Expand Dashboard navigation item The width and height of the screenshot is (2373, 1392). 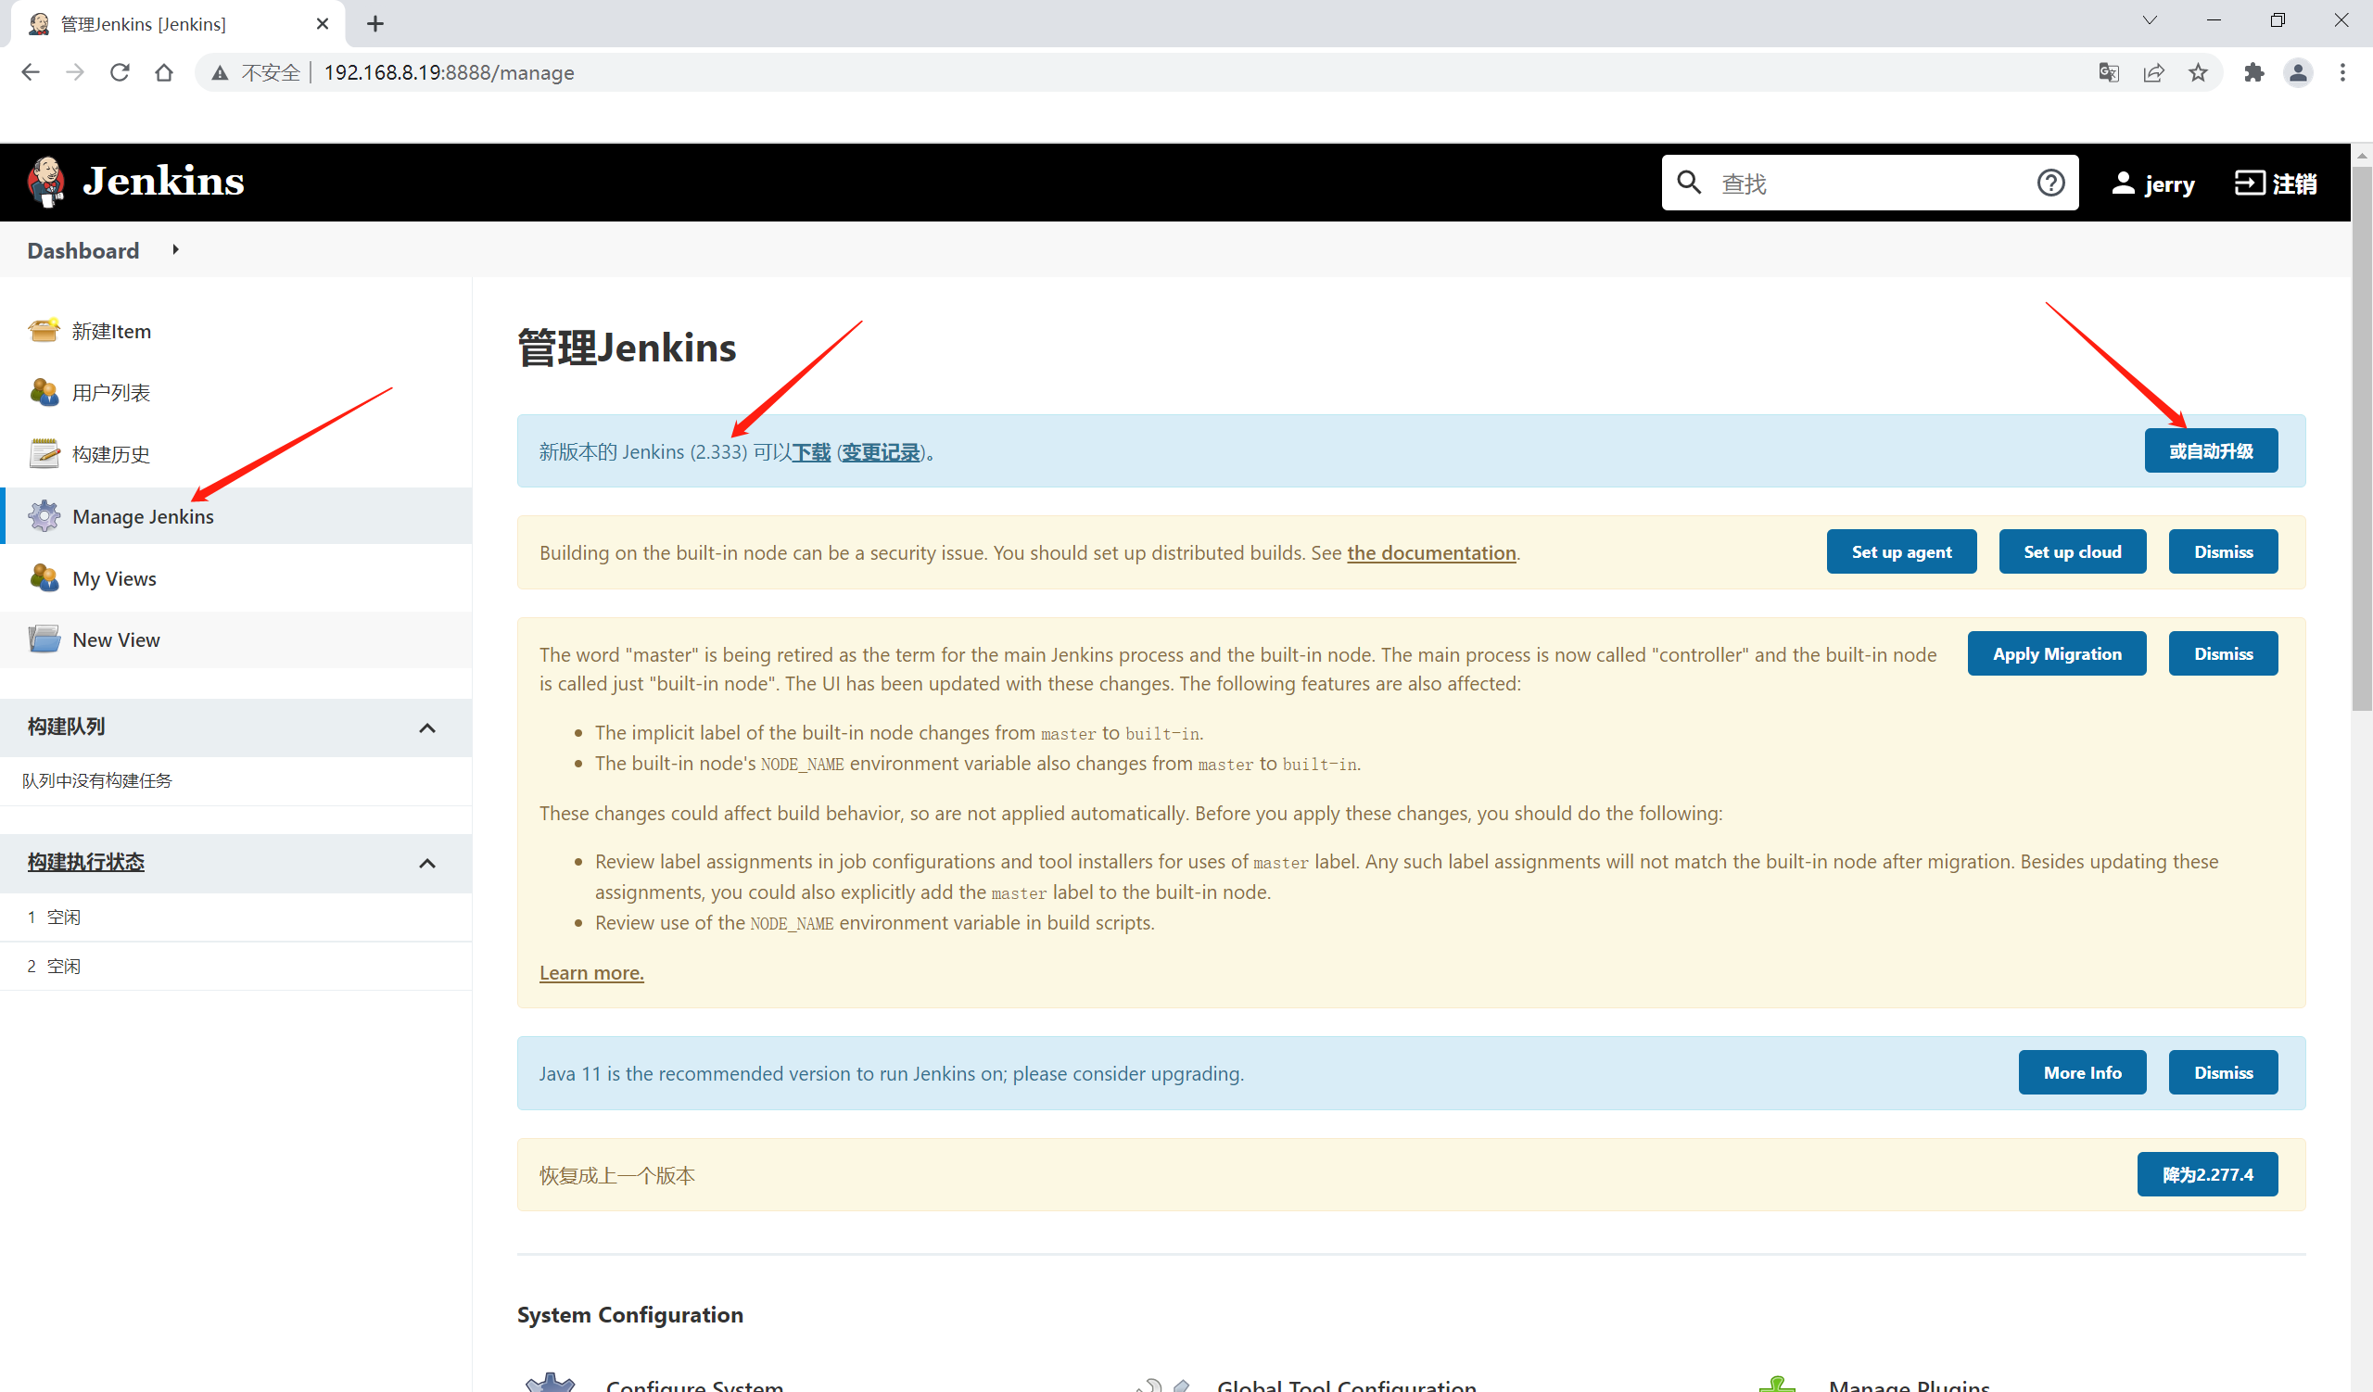coord(175,250)
